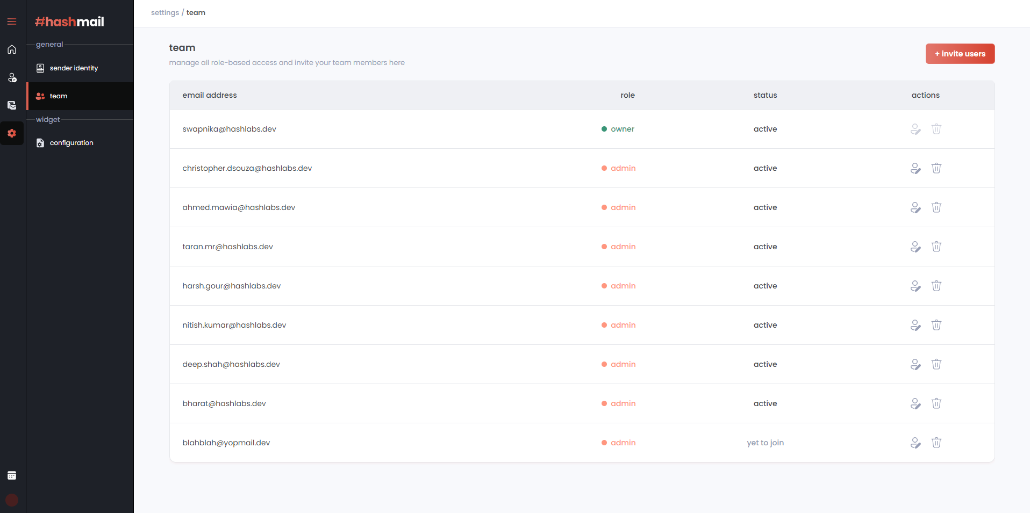Click the role column header
Viewport: 1030px width, 513px height.
pyautogui.click(x=627, y=95)
